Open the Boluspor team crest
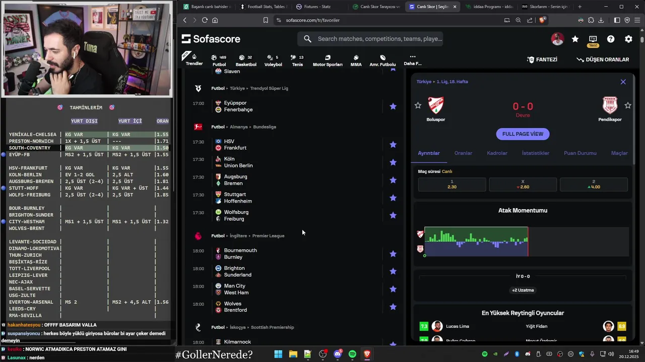 [x=435, y=105]
